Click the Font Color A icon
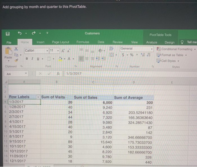The height and width of the screenshot is (167, 197). click(x=69, y=59)
